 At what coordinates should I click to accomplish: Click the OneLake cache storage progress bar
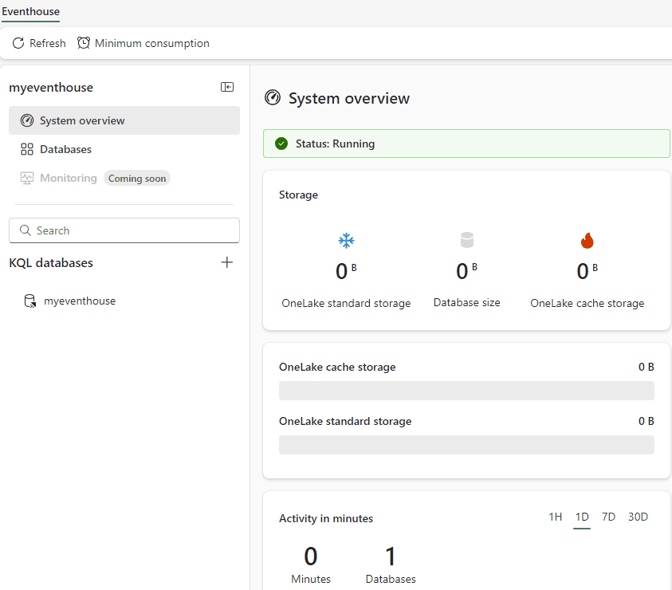[466, 391]
